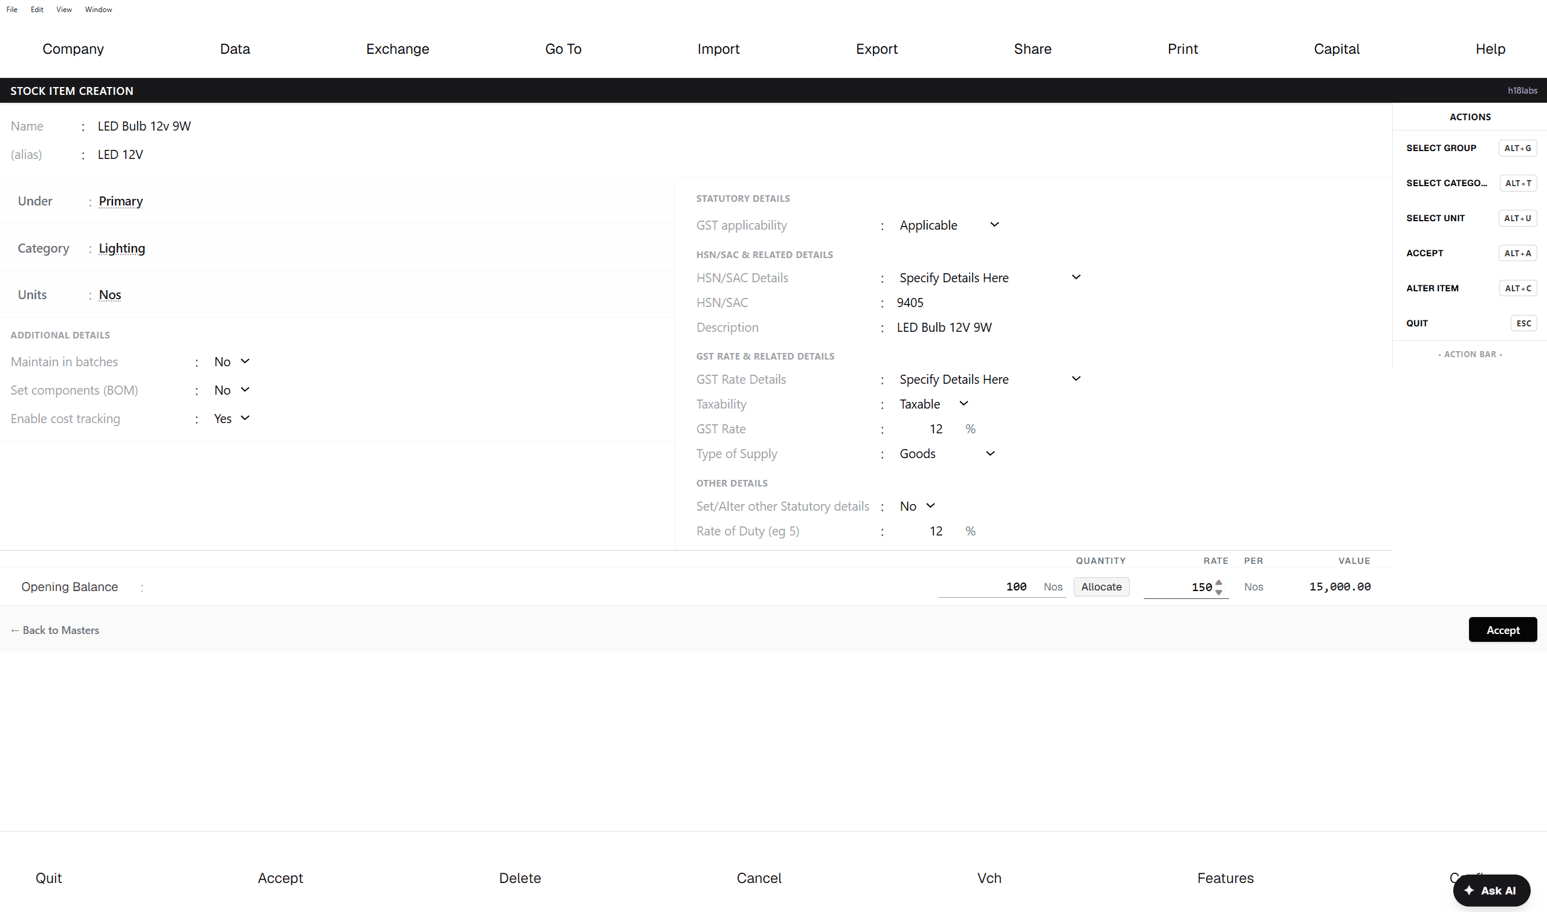The image size is (1547, 912).
Task: Click the Allocate button
Action: [1101, 587]
